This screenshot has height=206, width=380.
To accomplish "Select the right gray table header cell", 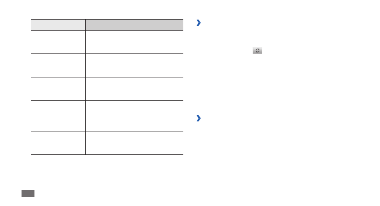I will pos(134,25).
